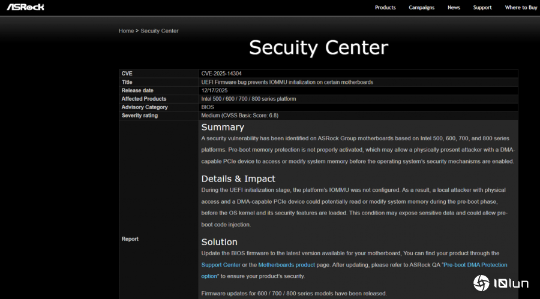Click the Solution section heading
This screenshot has height=299, width=540.
pos(219,242)
